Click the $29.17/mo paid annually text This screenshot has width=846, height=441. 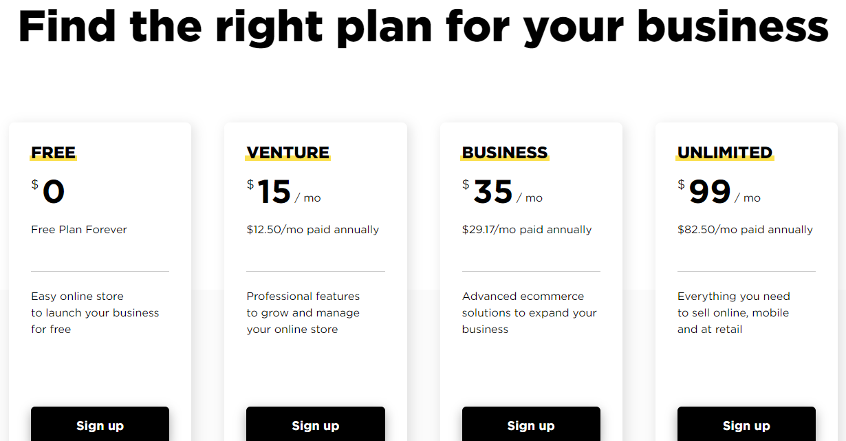pos(527,230)
